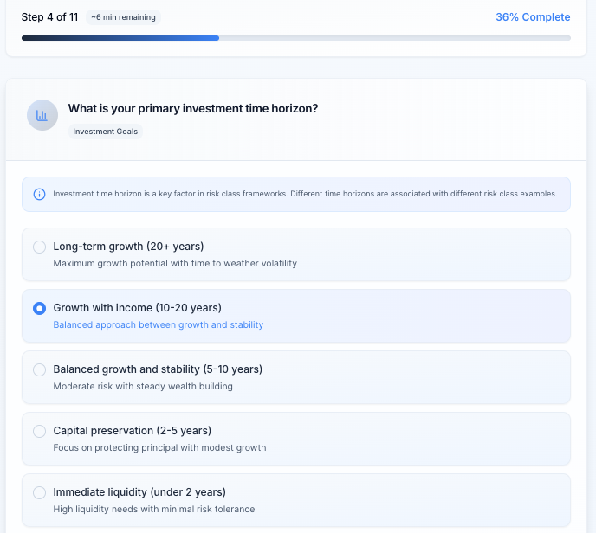Click the 36% Complete label
The width and height of the screenshot is (596, 533).
[533, 17]
